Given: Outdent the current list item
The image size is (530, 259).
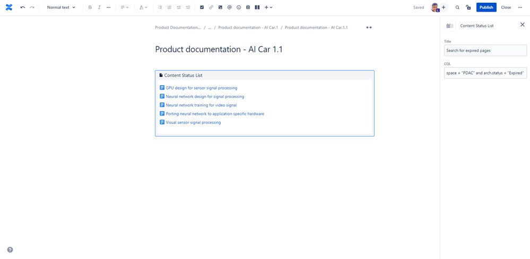Looking at the screenshot, I should pos(179,7).
